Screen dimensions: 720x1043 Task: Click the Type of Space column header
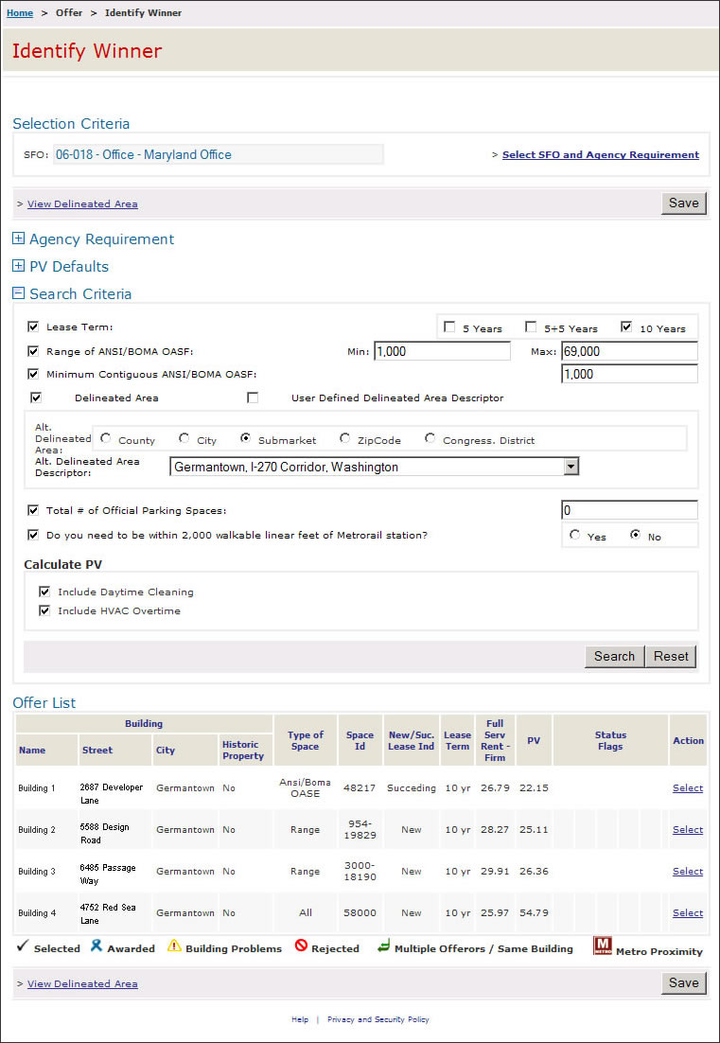pos(306,740)
